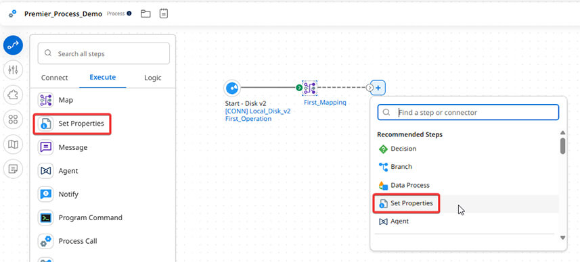Click the Process info badge icon
Image resolution: width=580 pixels, height=262 pixels.
(129, 14)
